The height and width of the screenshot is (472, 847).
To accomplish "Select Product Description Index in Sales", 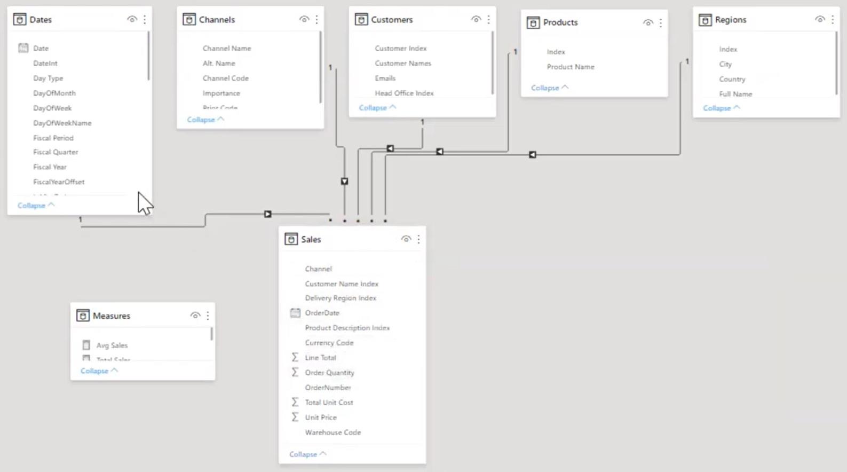I will pyautogui.click(x=347, y=328).
